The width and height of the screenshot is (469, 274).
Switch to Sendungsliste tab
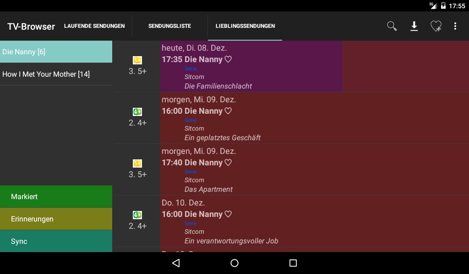point(169,26)
